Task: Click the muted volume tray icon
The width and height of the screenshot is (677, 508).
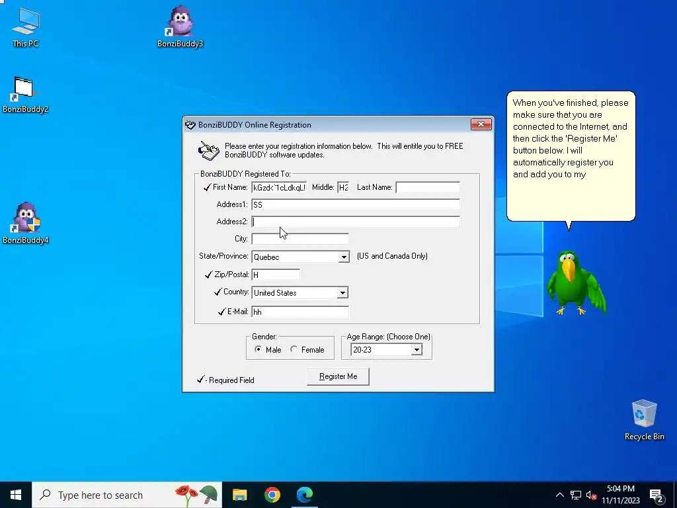Action: pos(592,495)
